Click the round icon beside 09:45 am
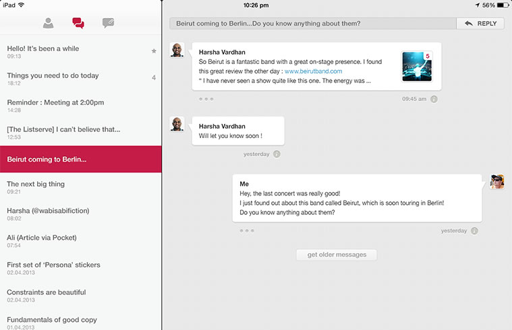The height and width of the screenshot is (330, 512). [434, 99]
